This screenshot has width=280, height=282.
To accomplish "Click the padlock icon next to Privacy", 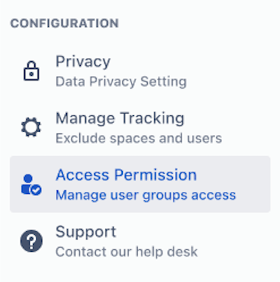I will (31, 71).
